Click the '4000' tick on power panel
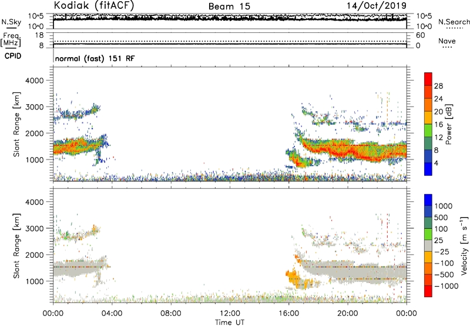The width and height of the screenshot is (470, 326). point(35,81)
